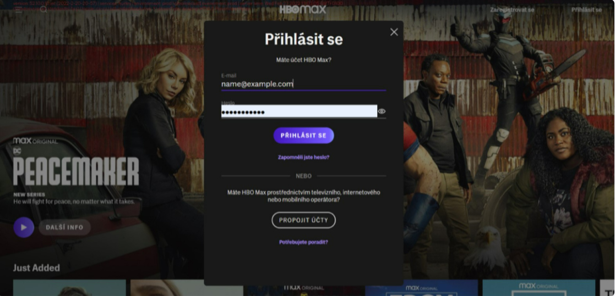Image resolution: width=615 pixels, height=296 pixels.
Task: Open the Zapomněli jste heslo? link
Action: [303, 157]
